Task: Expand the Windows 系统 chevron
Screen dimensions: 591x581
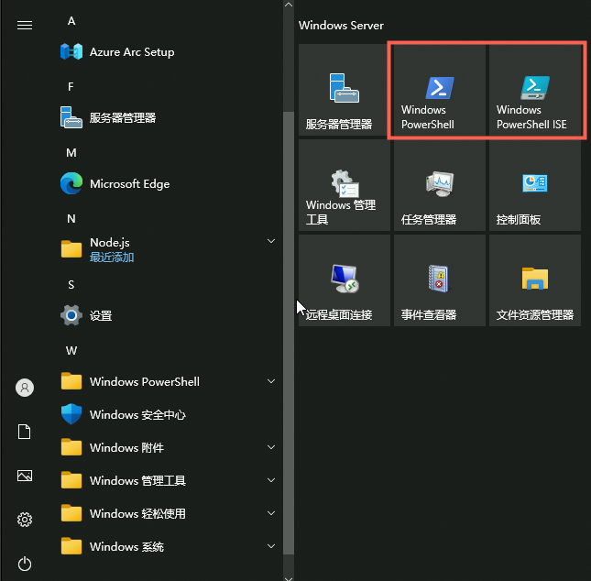Action: point(271,546)
